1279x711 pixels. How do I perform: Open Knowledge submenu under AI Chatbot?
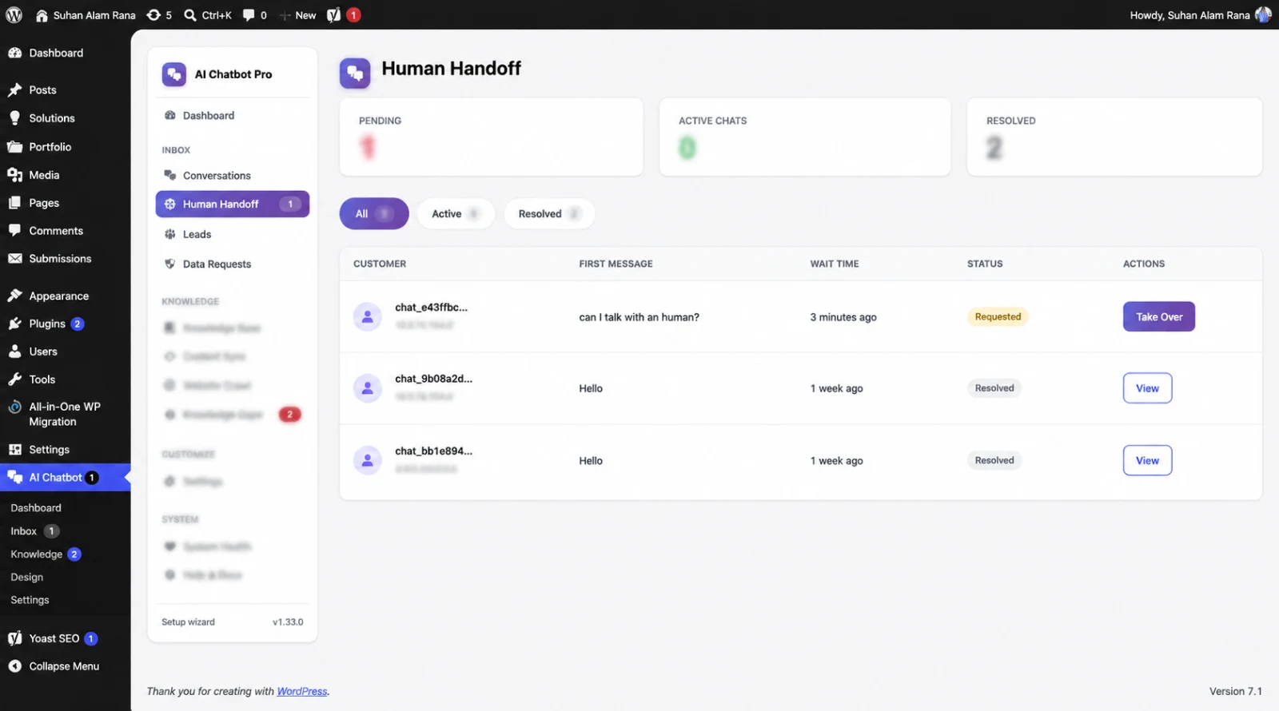pos(36,554)
